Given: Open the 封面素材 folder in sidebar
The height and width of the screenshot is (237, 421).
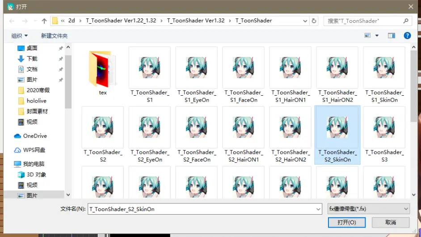Looking at the screenshot, I should coord(37,111).
